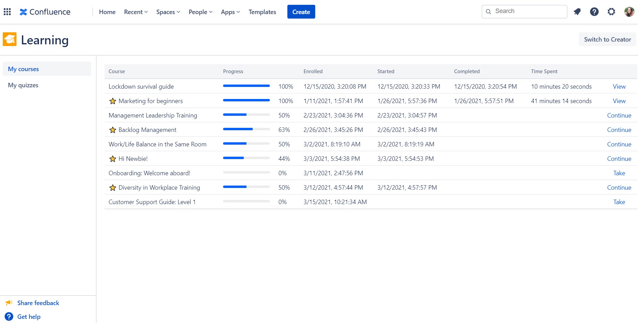Click the Learning graduation cap icon
The height and width of the screenshot is (323, 638).
tap(10, 39)
